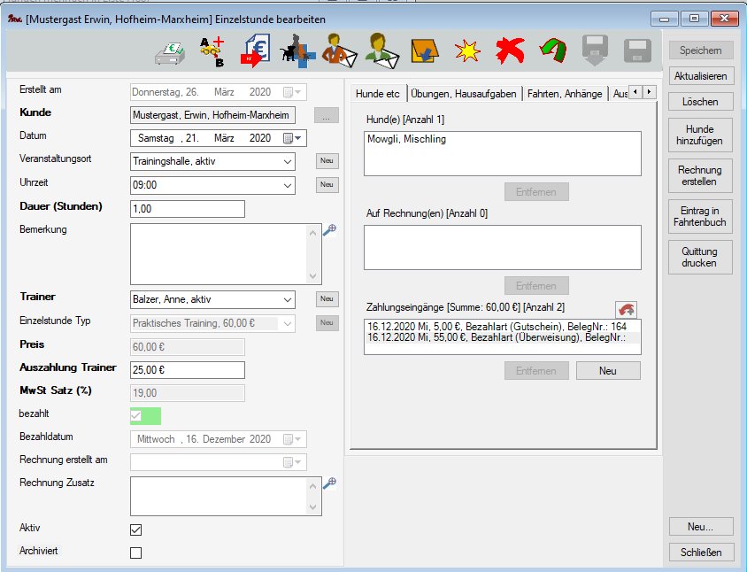747x572 pixels.
Task: Click the red X delete icon
Action: click(509, 52)
